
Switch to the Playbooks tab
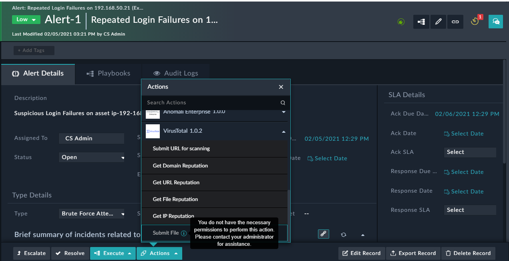coord(109,73)
